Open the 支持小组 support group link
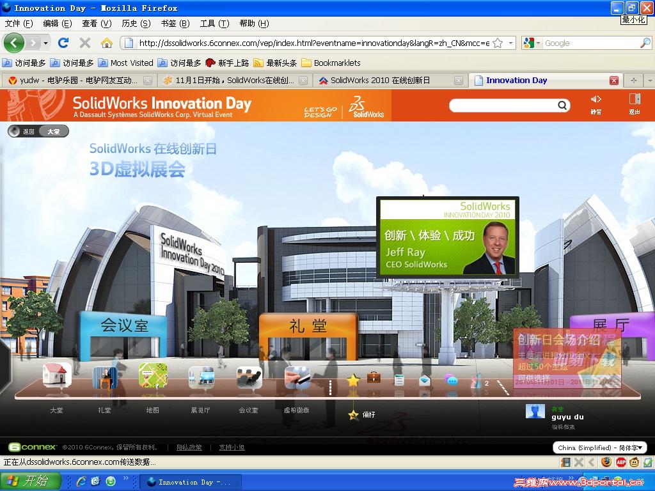 [x=232, y=447]
